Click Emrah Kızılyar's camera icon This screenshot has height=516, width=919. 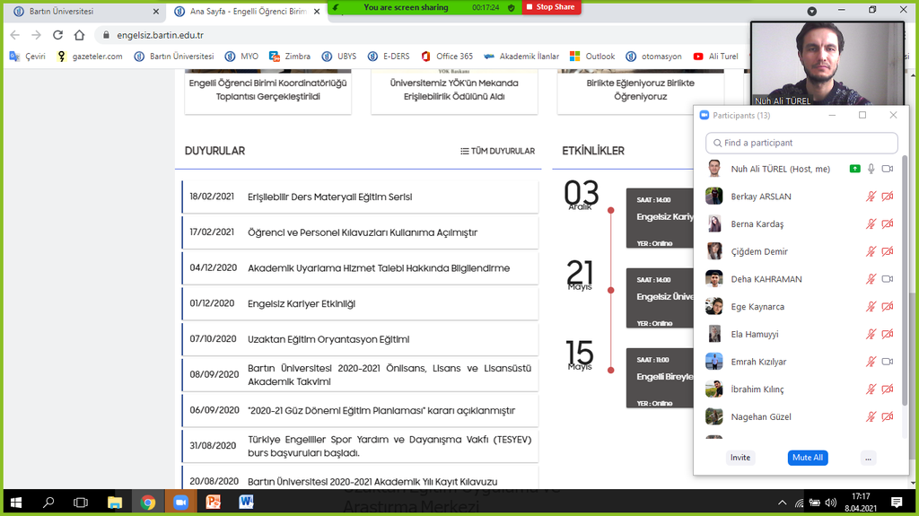click(x=888, y=362)
